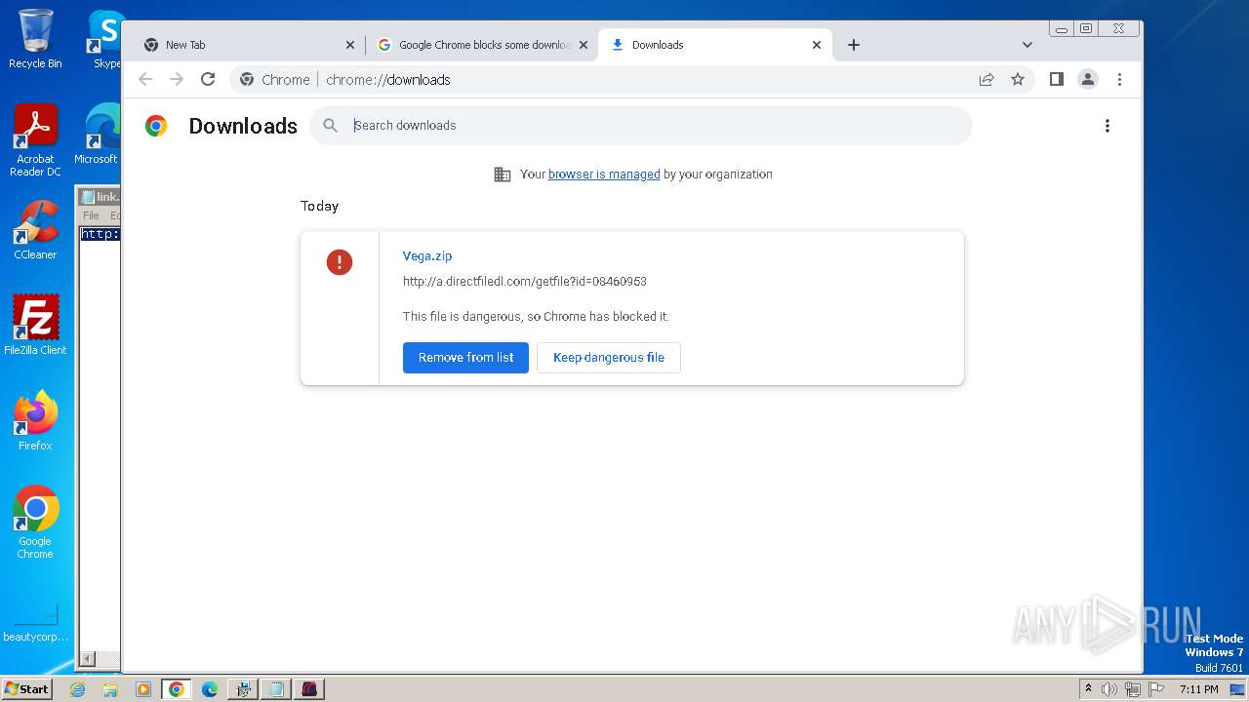The image size is (1249, 702).
Task: Select the Firefox desktop shortcut
Action: [x=35, y=420]
